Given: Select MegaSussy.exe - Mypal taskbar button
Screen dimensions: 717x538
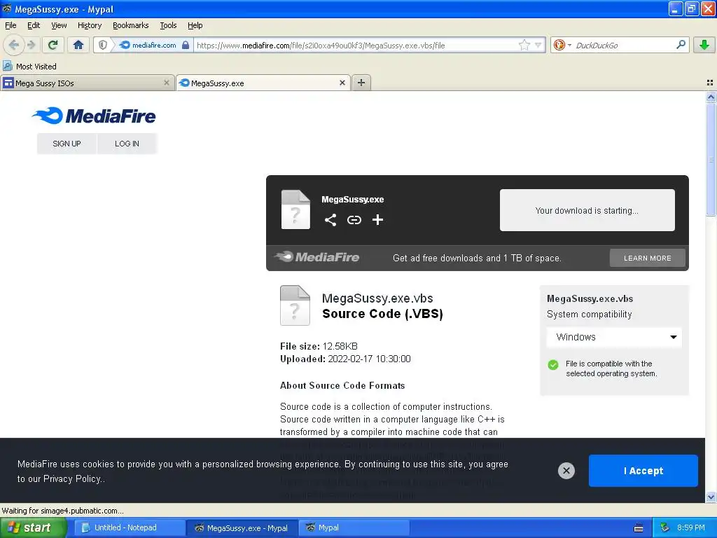Looking at the screenshot, I should [x=242, y=527].
